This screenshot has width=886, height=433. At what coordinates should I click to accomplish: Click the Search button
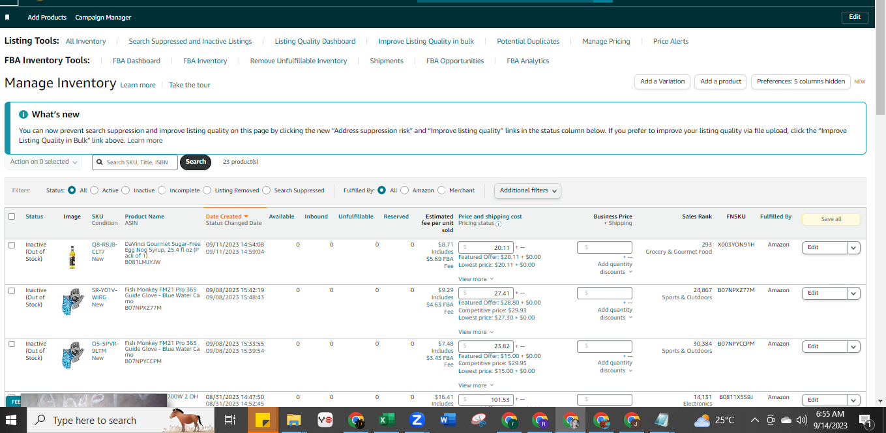coord(196,162)
